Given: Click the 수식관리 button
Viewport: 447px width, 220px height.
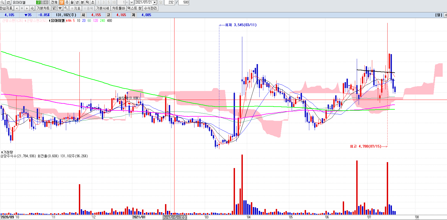Looking at the screenshot, I should tap(150, 8).
